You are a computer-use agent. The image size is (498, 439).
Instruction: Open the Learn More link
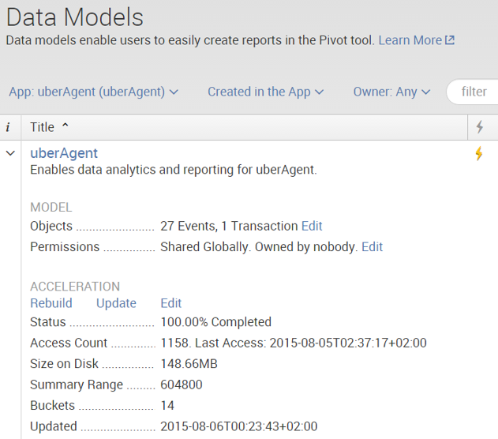tap(410, 40)
